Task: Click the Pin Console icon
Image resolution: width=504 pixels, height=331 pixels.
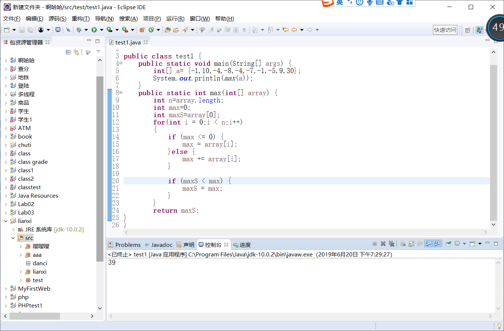Action: (x=448, y=244)
